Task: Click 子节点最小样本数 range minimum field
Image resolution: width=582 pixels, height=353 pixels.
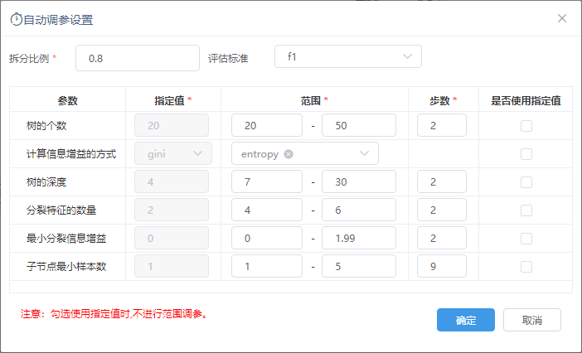Action: 267,266
